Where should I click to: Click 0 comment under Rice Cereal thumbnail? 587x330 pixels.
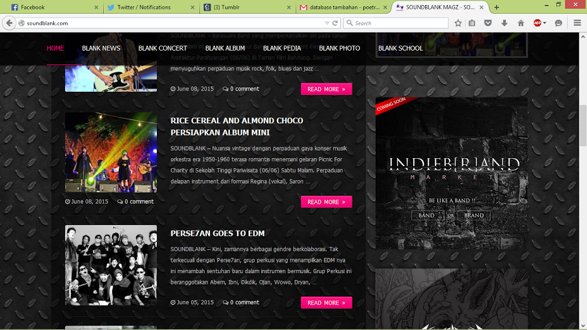click(136, 202)
